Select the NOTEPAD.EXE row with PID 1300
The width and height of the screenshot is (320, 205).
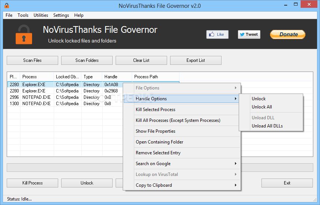65,103
